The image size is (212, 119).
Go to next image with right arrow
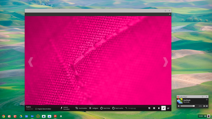(x=165, y=62)
